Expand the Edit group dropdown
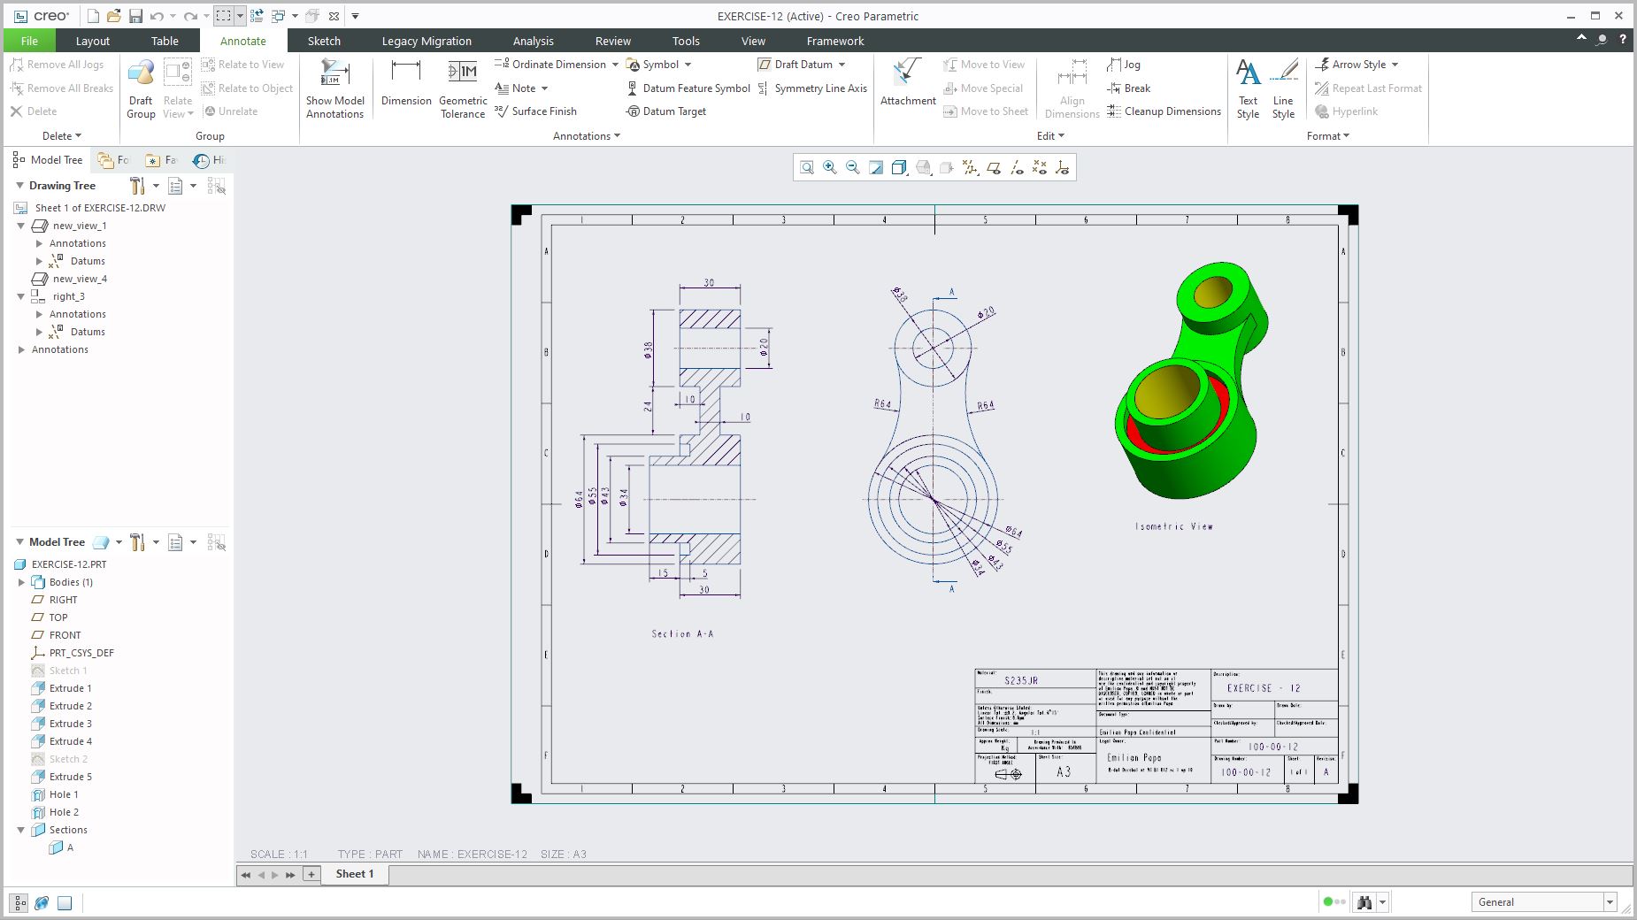The width and height of the screenshot is (1637, 920). click(x=1050, y=136)
